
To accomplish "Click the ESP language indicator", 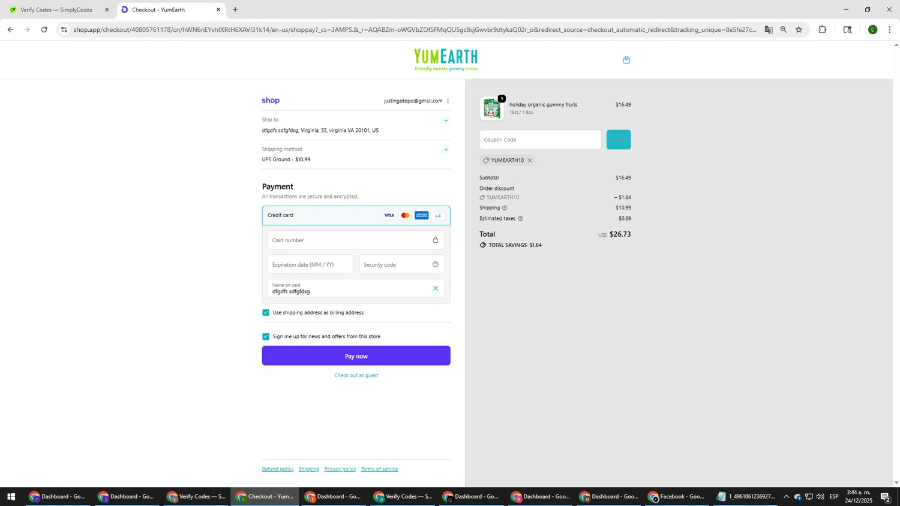I will [x=834, y=496].
